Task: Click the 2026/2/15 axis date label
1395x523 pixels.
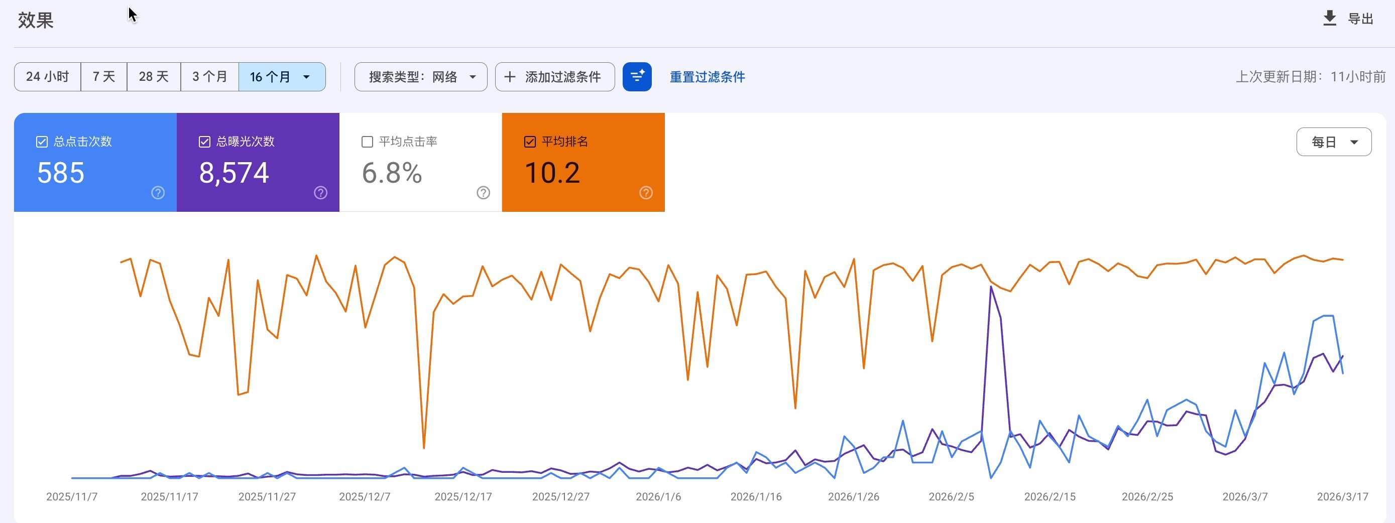Action: pyautogui.click(x=1050, y=496)
